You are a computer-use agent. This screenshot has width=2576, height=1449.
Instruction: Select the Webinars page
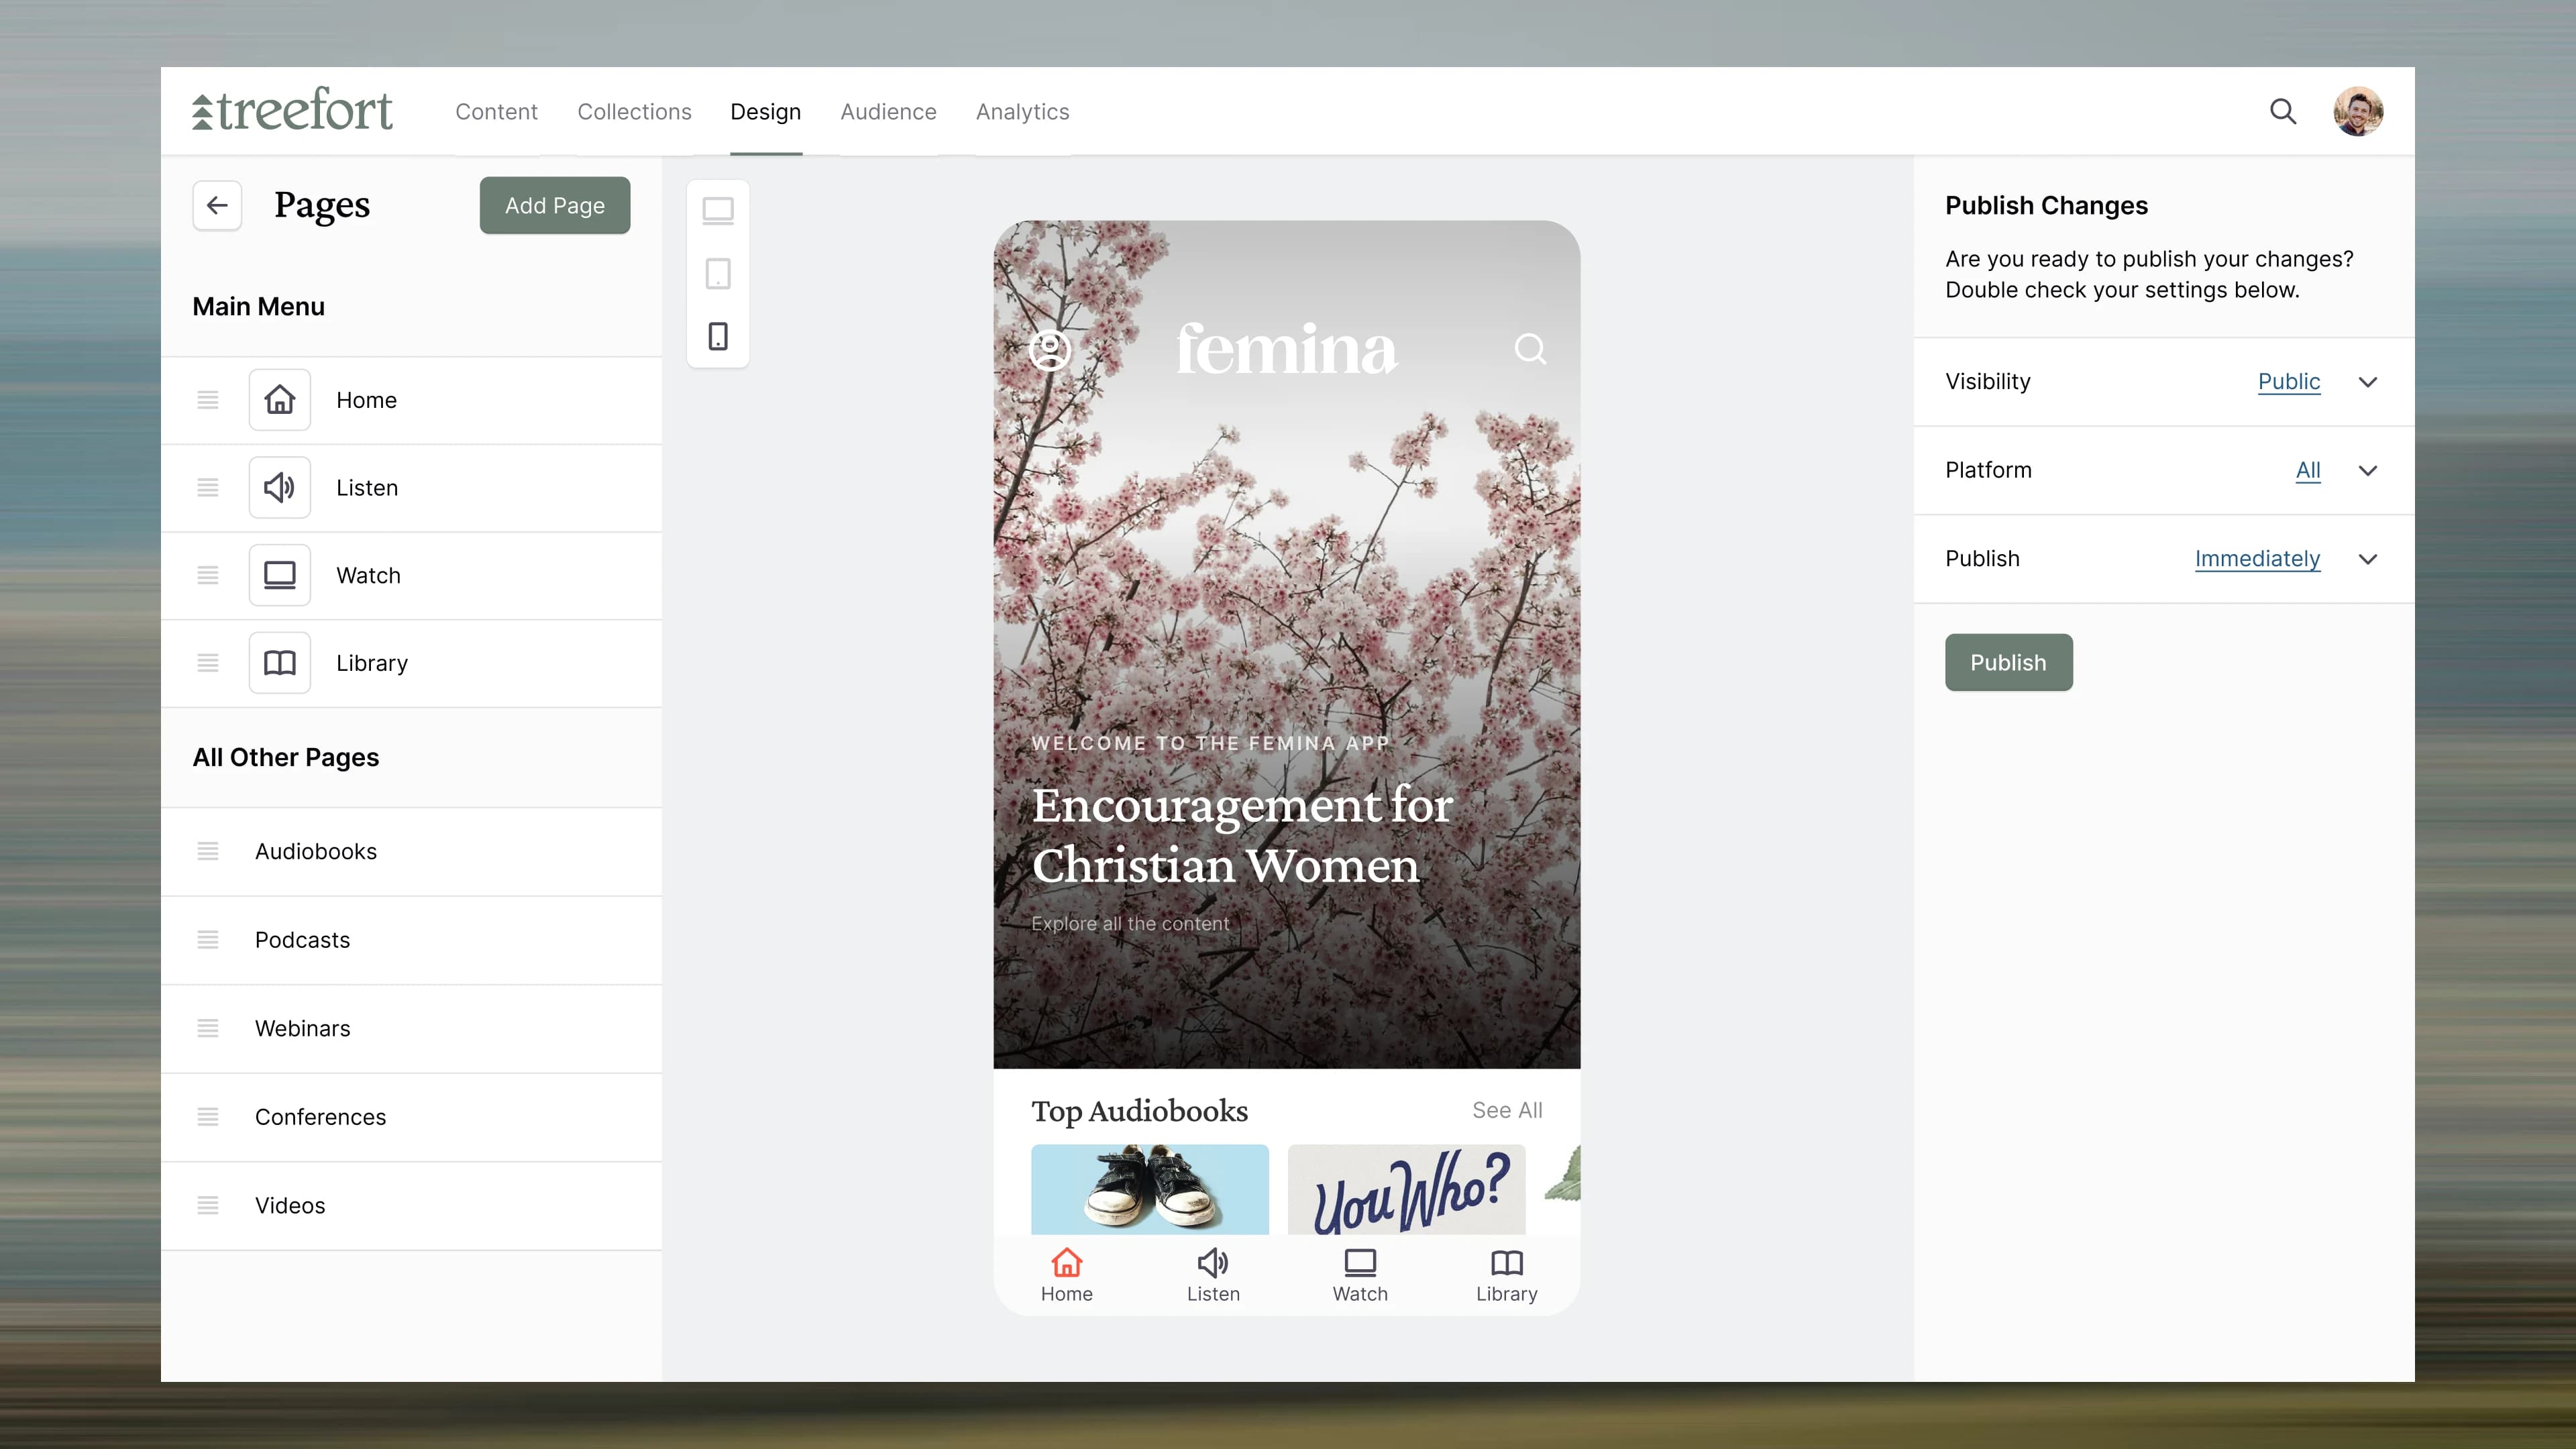(x=411, y=1028)
